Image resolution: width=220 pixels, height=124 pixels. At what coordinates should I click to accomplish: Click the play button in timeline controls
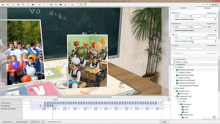coord(2,100)
